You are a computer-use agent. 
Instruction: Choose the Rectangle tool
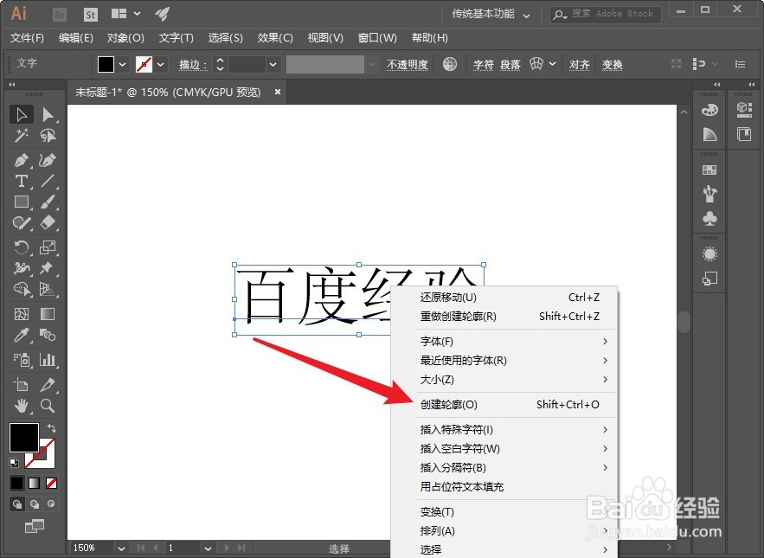click(x=22, y=202)
